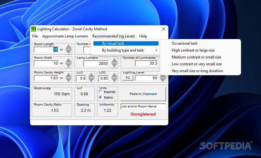Increase LDD value with up arrow

[x=114, y=75]
